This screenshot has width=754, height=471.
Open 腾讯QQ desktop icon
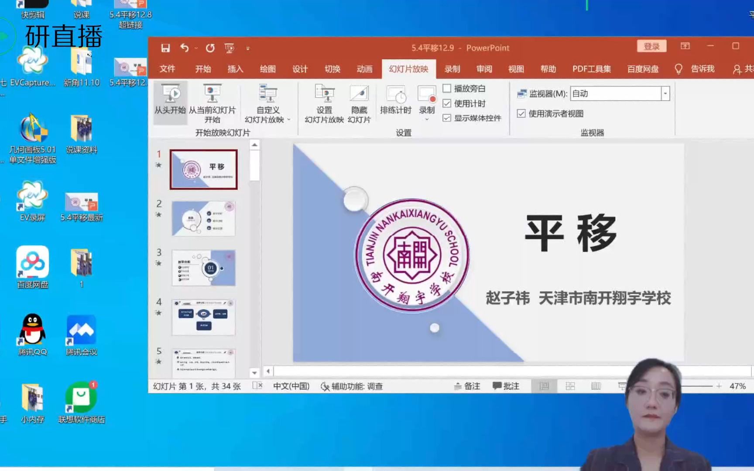coord(33,334)
